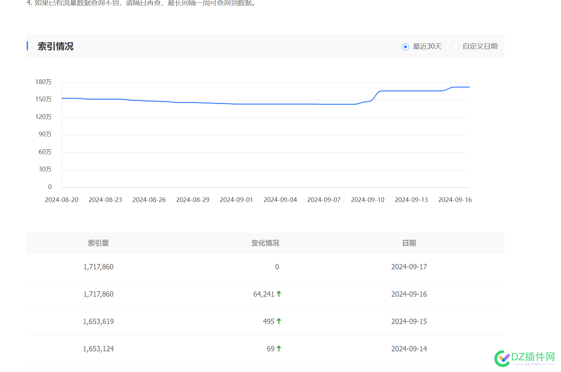Click the change value 495
This screenshot has width=561, height=372.
(269, 321)
